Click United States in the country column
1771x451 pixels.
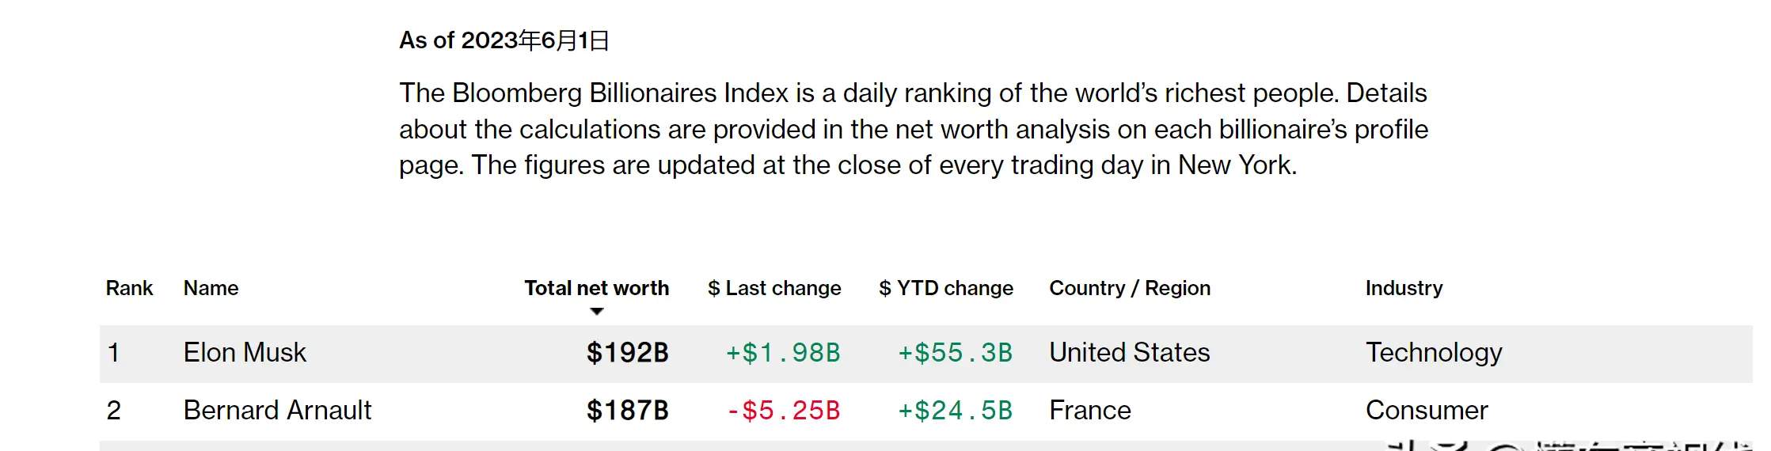[1129, 352]
